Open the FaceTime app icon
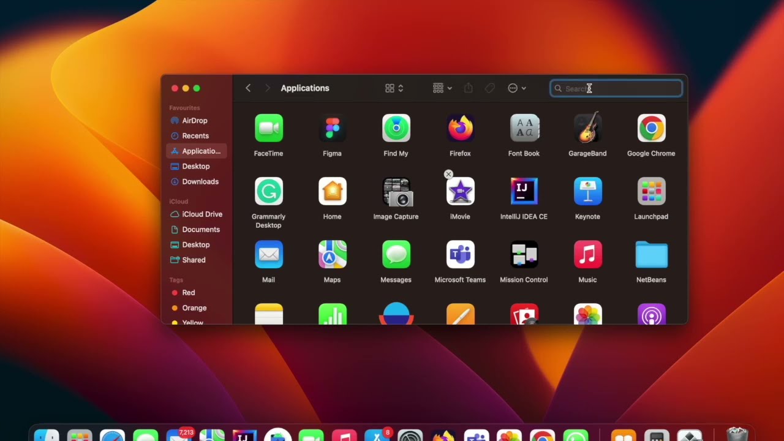The width and height of the screenshot is (784, 441). tap(268, 128)
